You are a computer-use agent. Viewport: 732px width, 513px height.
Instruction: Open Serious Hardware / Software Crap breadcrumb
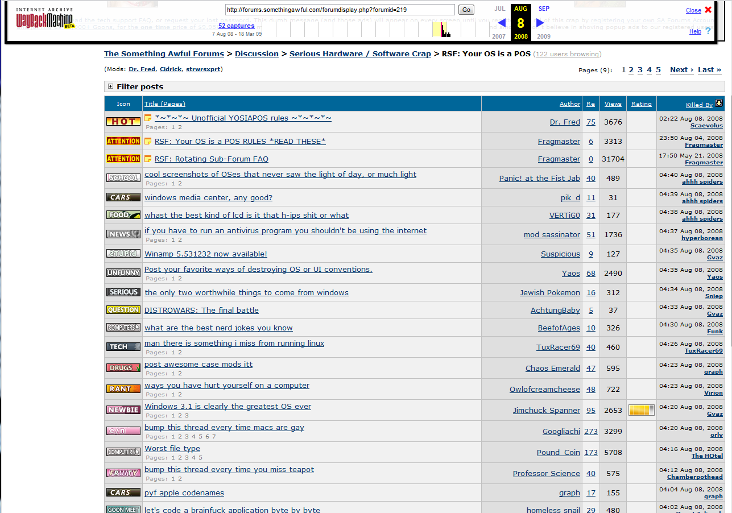360,53
